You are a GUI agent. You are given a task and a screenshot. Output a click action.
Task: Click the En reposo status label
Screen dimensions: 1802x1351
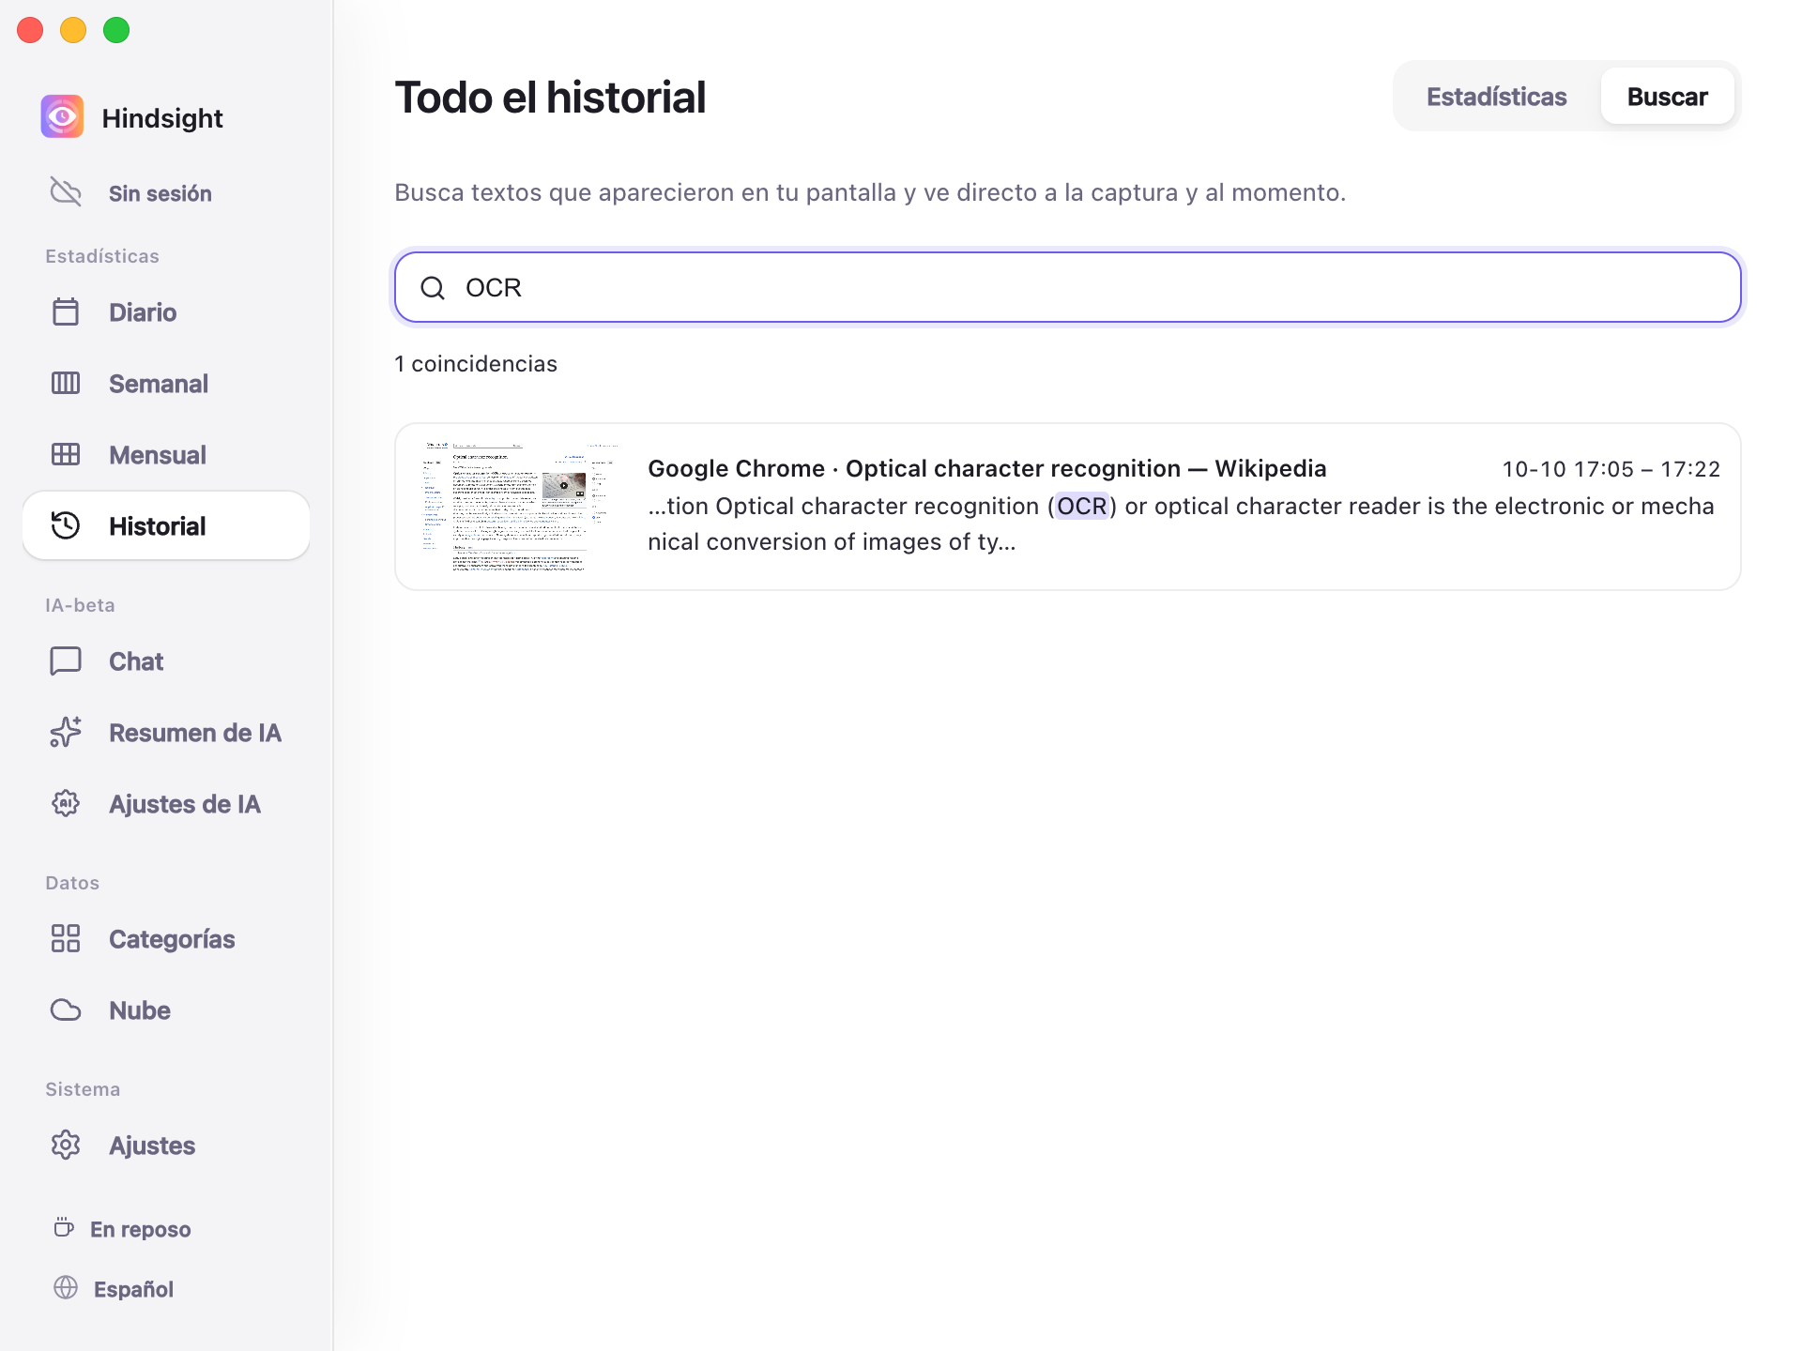click(141, 1229)
